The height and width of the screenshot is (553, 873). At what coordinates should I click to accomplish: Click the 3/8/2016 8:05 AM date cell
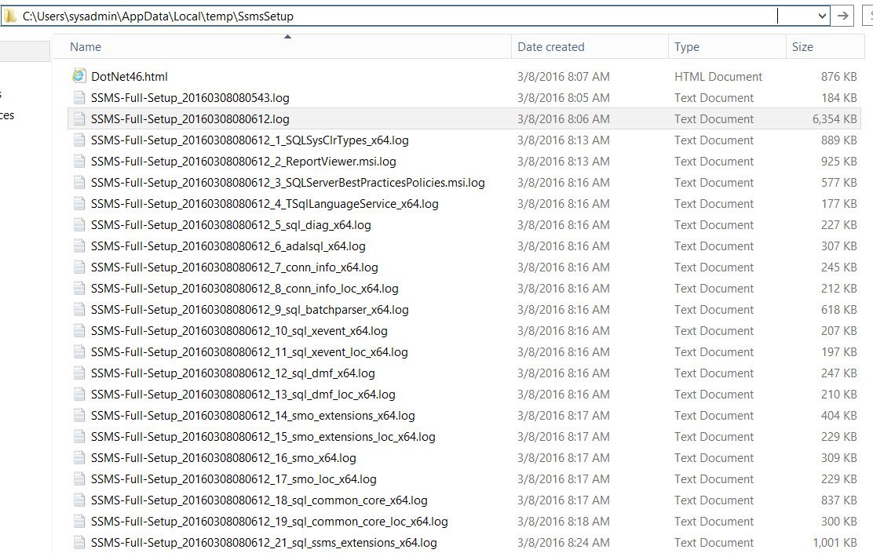pos(564,98)
